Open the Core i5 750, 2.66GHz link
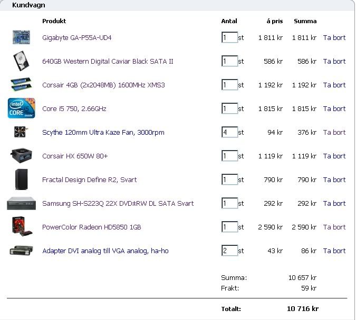Screen dimensions: 356x320 point(74,109)
